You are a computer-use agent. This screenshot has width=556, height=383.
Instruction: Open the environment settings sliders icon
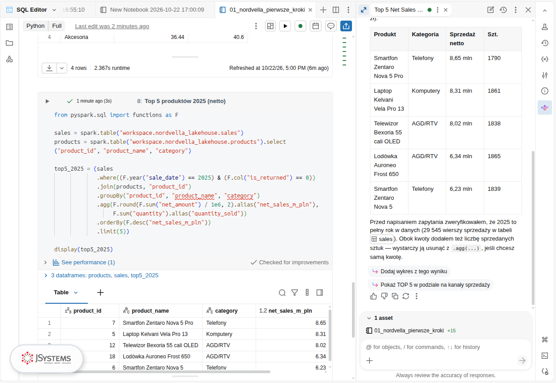[545, 75]
